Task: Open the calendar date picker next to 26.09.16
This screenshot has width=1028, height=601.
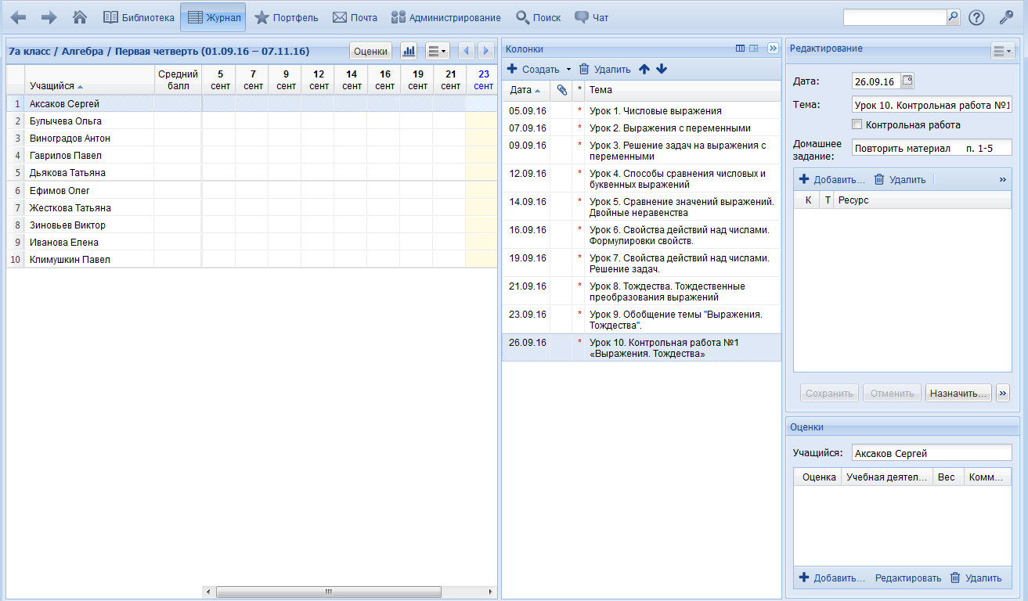Action: (907, 81)
